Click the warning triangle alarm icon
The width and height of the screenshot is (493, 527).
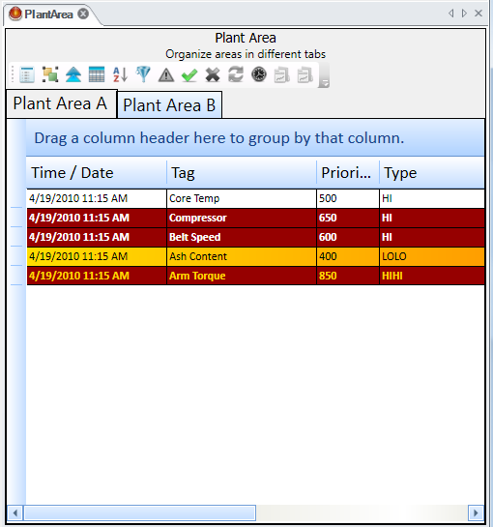(166, 75)
